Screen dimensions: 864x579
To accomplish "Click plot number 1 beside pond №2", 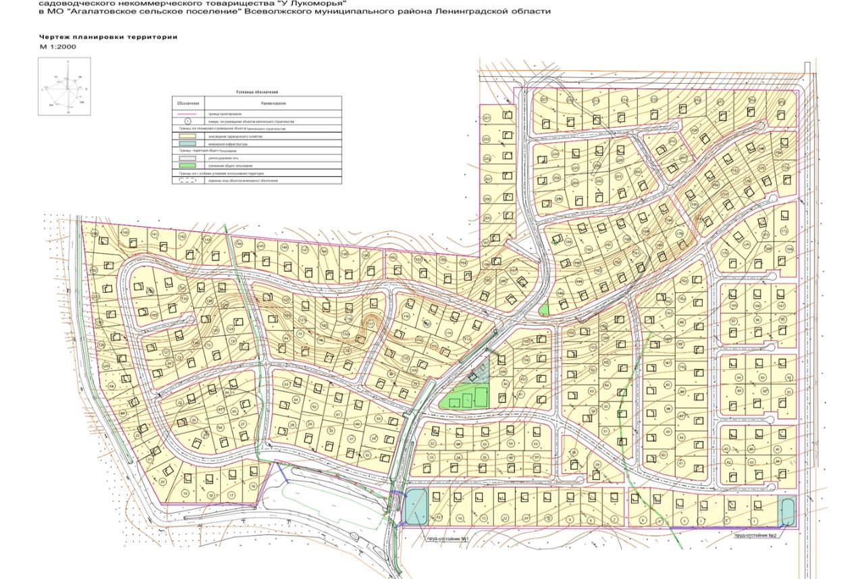I will click(754, 521).
